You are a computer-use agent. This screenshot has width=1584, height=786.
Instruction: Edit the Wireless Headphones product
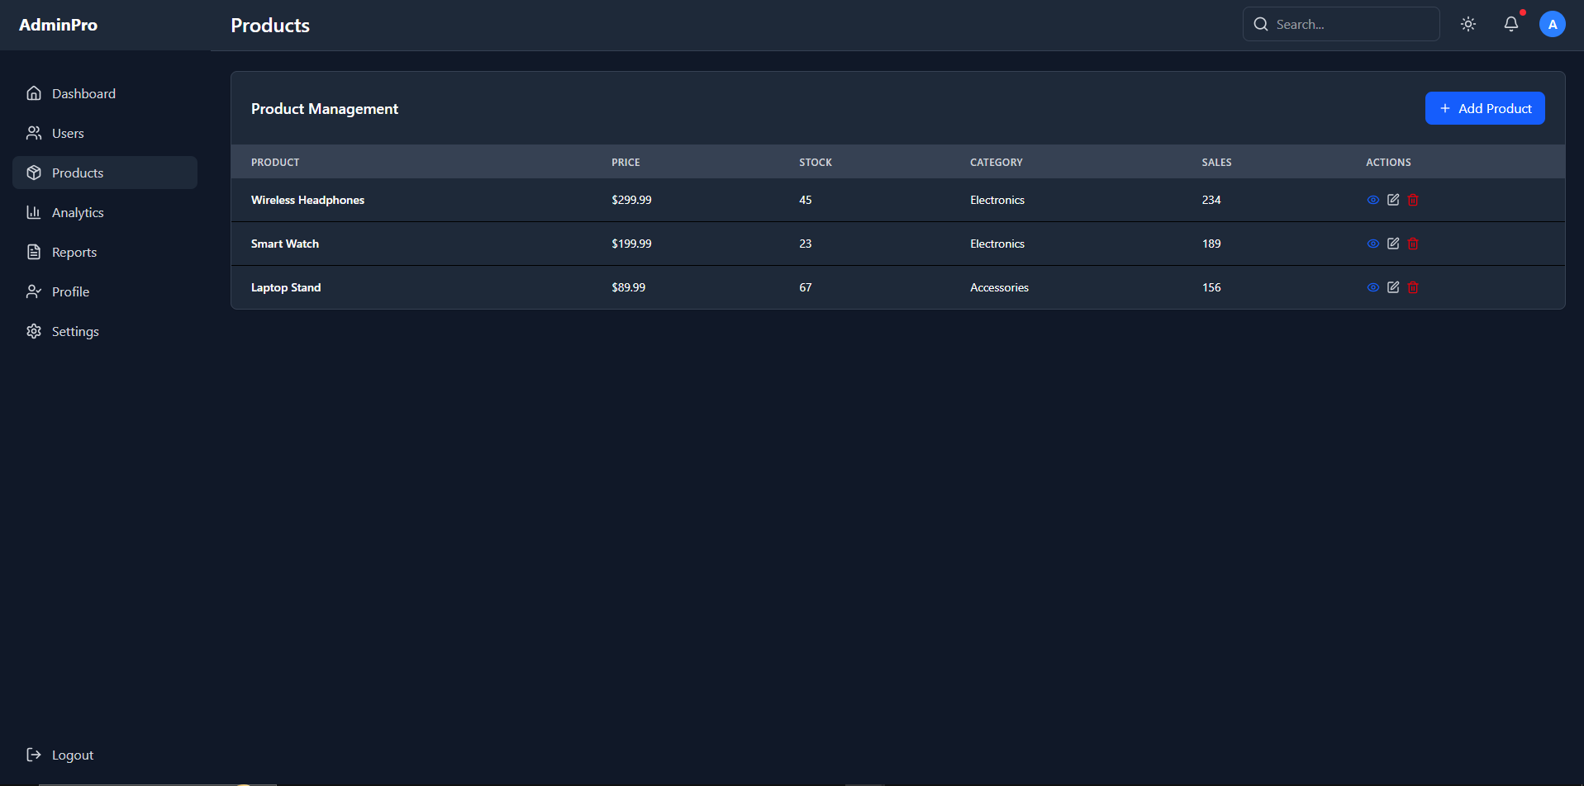(1393, 200)
